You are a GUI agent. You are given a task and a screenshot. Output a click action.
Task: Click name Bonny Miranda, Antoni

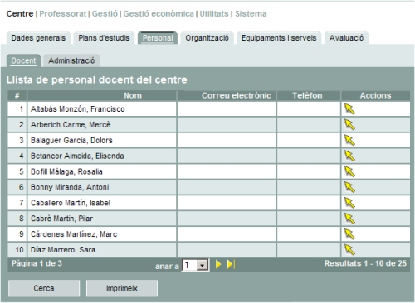point(70,187)
